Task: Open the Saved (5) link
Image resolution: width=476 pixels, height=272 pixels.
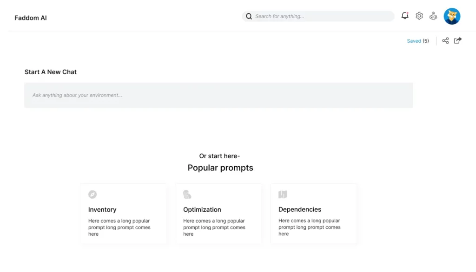Action: pyautogui.click(x=418, y=41)
